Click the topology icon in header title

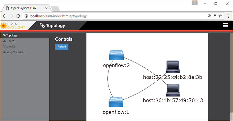42,25
